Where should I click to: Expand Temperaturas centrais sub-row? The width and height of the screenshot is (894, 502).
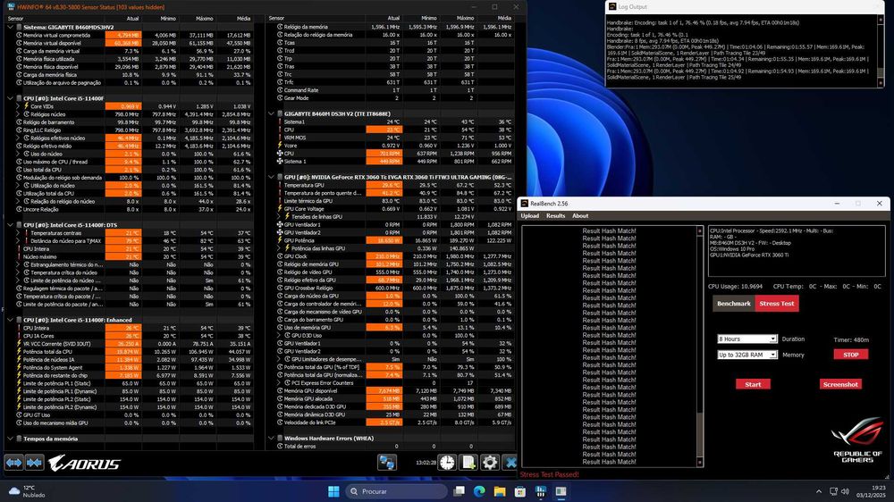pos(18,232)
